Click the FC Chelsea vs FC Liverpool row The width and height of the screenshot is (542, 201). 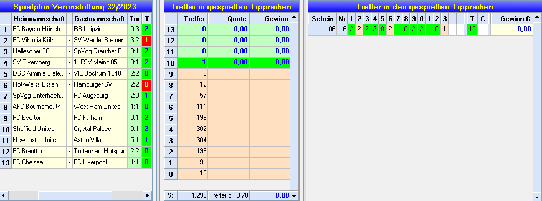tap(75, 162)
